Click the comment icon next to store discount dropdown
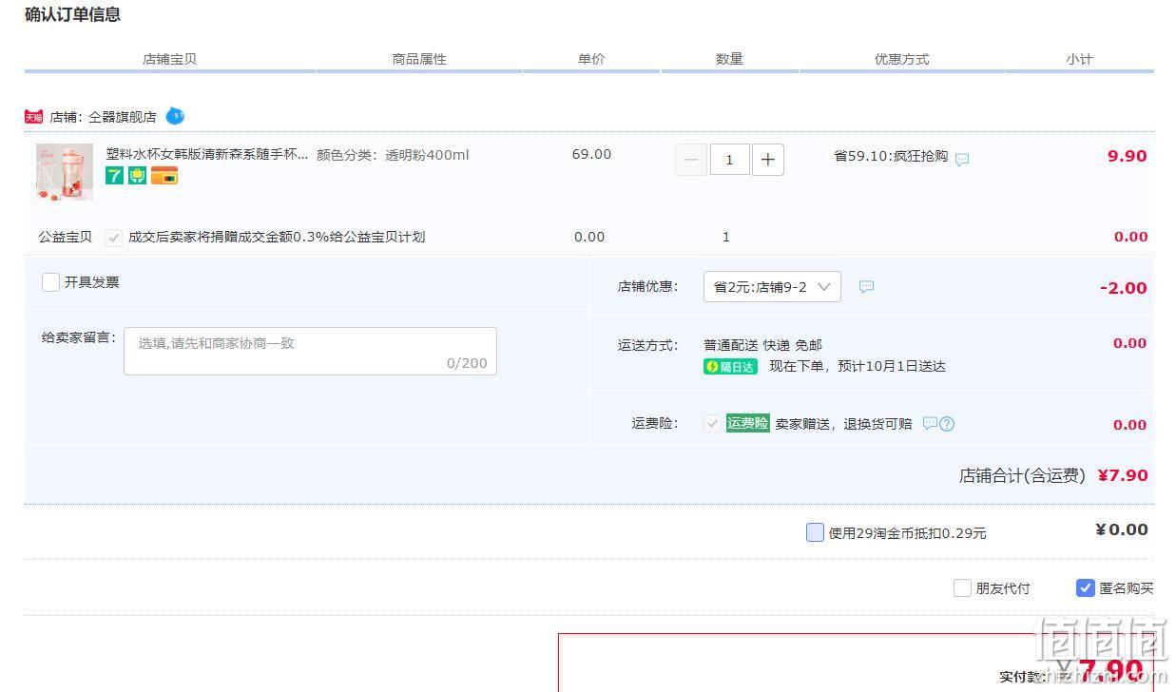 [866, 287]
